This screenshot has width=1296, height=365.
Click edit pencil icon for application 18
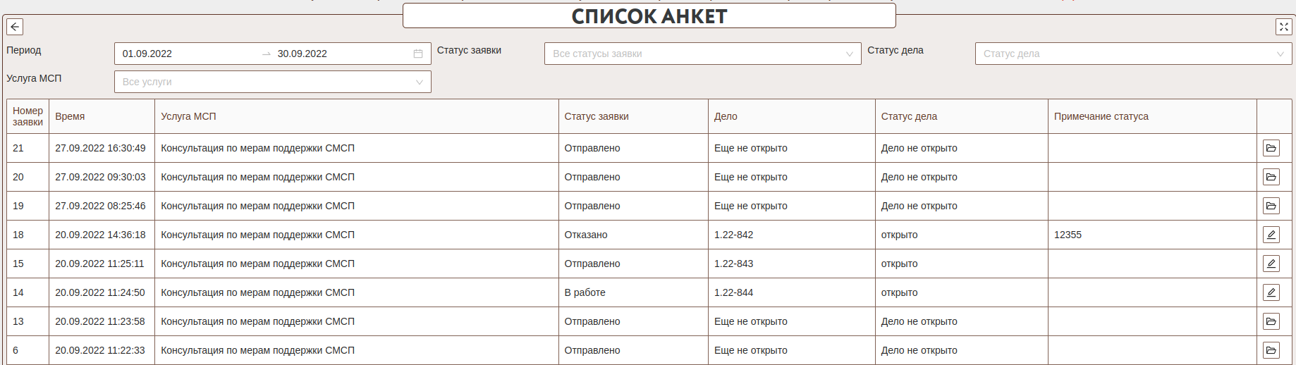point(1271,235)
